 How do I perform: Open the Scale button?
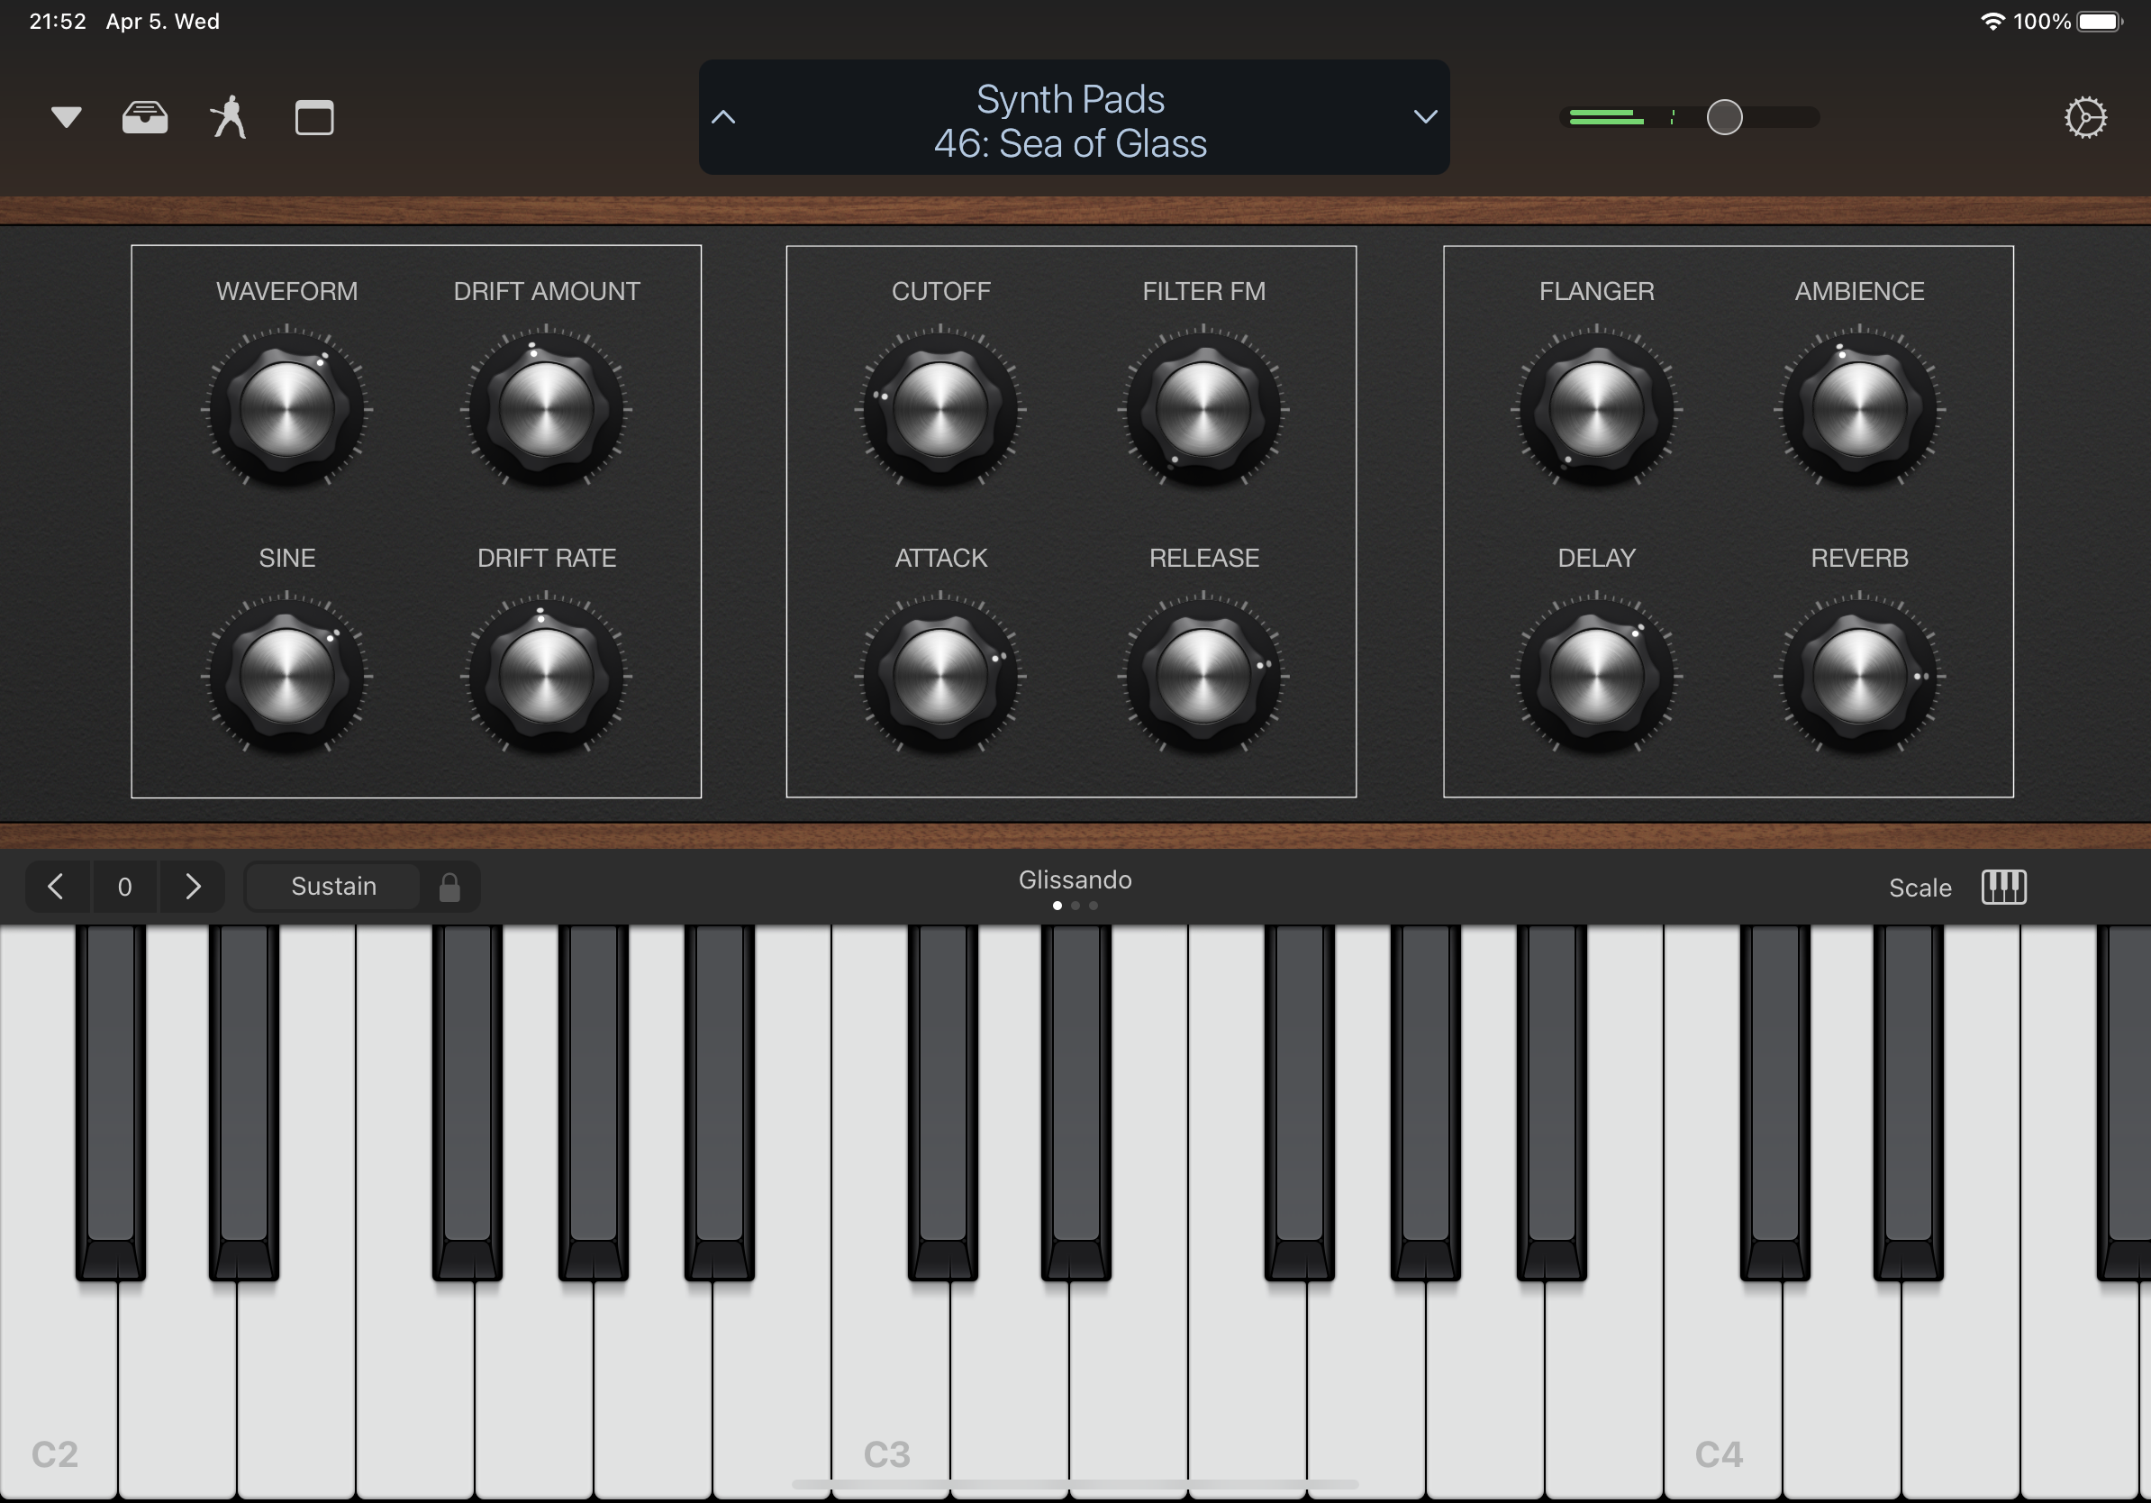(1920, 888)
